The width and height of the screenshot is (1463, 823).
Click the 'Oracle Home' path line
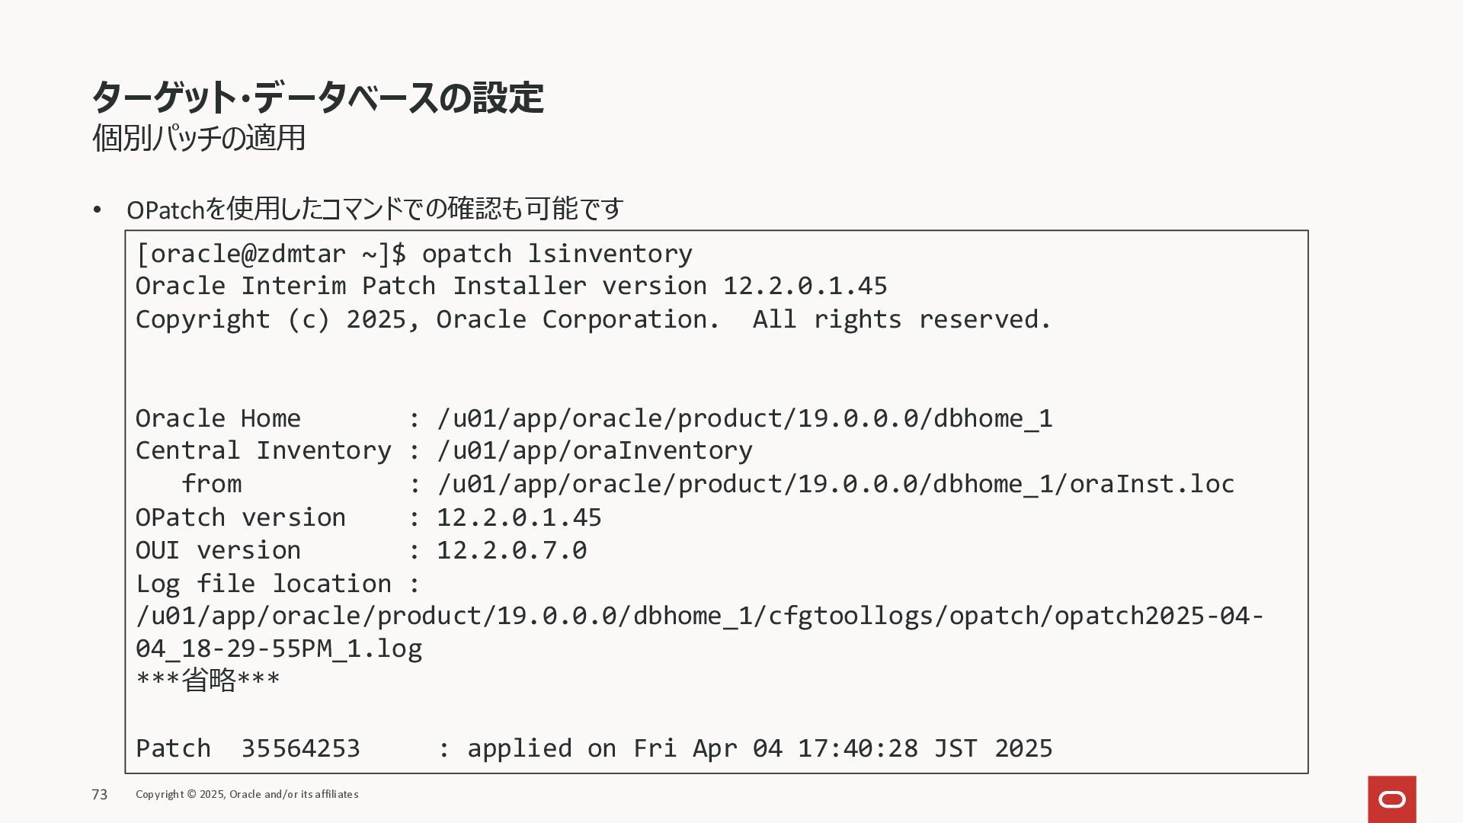[x=594, y=418]
